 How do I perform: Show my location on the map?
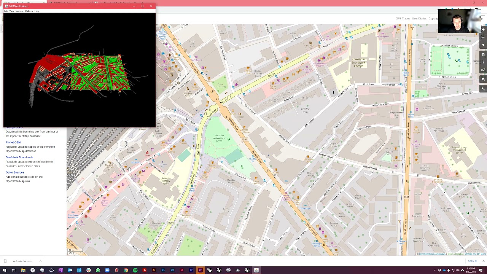coord(483,45)
